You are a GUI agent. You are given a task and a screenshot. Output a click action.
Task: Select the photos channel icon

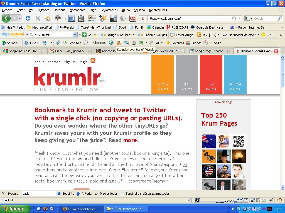[127, 43]
